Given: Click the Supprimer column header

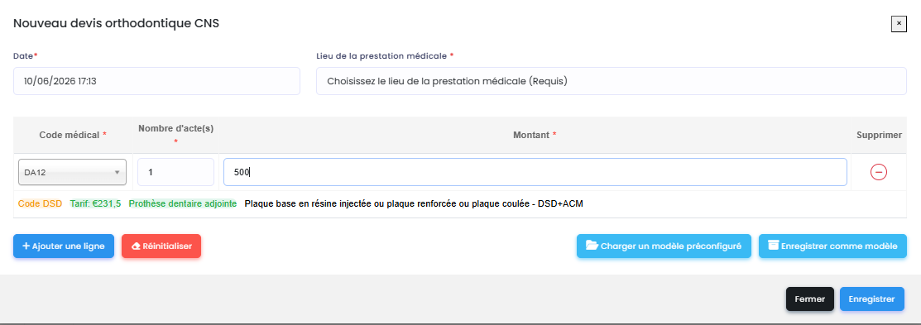Looking at the screenshot, I should [879, 135].
